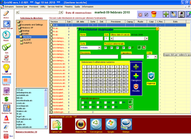The image size is (191, 139).
Task: Open the Utility menu
Action: pos(43,7)
